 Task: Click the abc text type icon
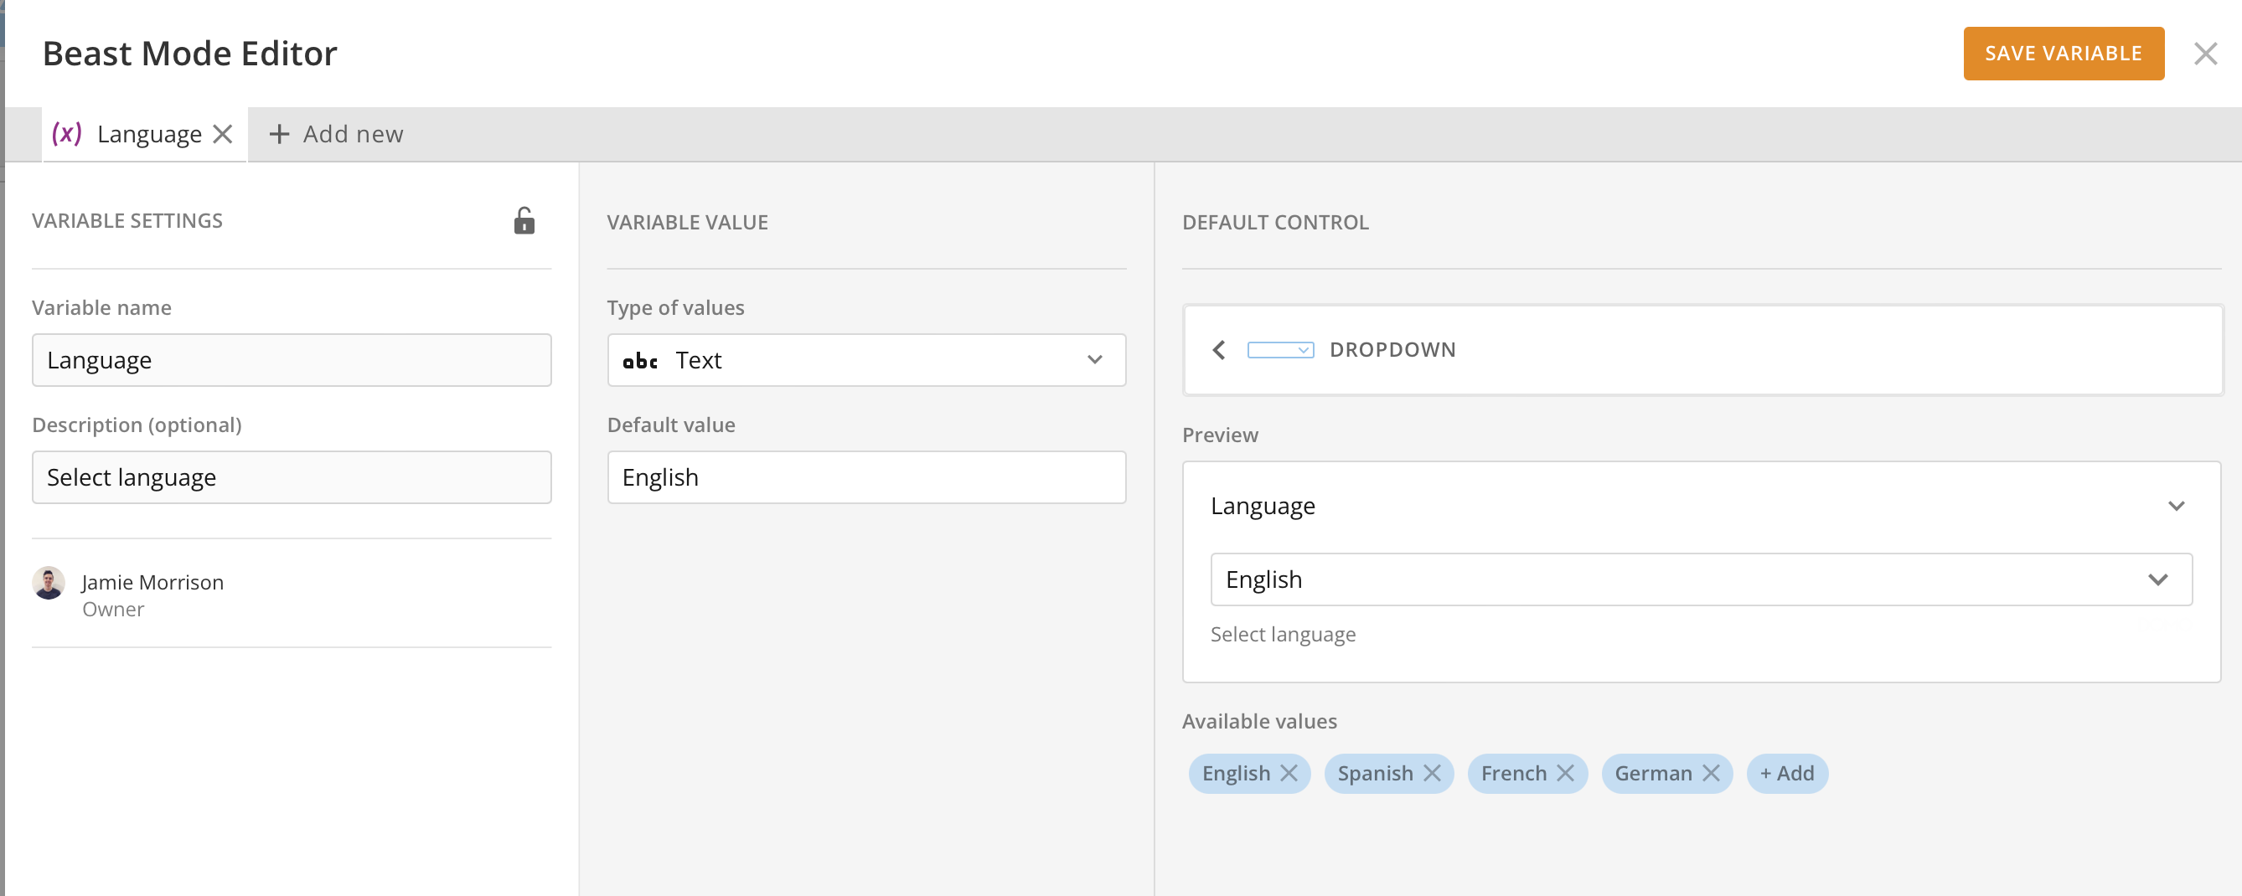(640, 360)
